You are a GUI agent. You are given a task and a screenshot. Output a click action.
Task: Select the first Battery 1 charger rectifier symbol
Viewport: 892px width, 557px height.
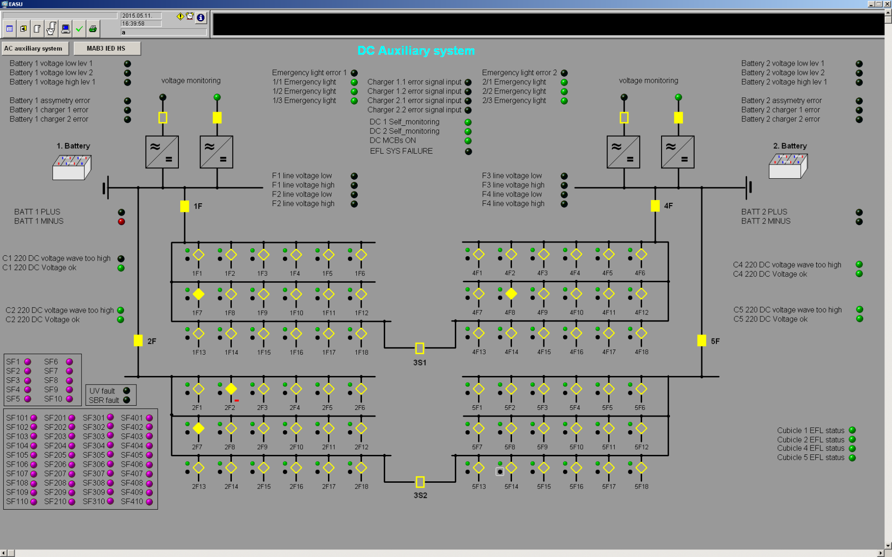click(x=162, y=152)
